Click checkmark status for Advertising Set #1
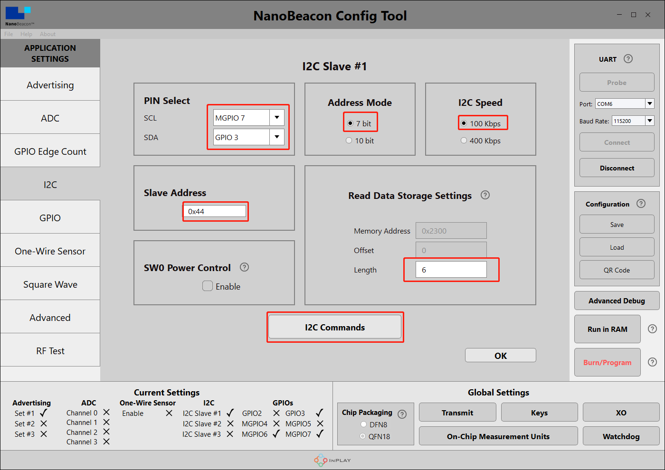This screenshot has width=665, height=470. (44, 413)
